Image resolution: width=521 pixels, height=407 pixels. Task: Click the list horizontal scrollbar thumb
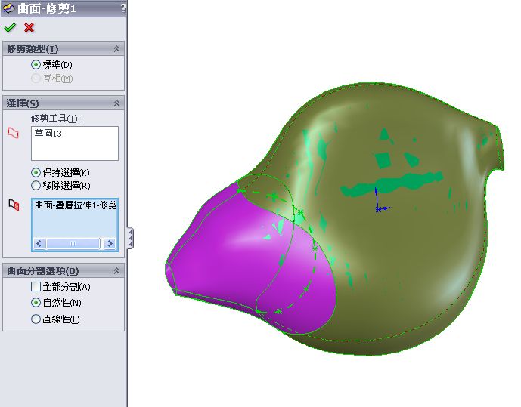(x=73, y=244)
